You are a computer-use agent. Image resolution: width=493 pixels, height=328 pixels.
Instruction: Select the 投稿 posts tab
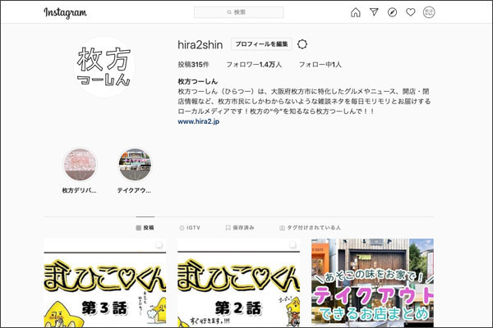point(145,227)
